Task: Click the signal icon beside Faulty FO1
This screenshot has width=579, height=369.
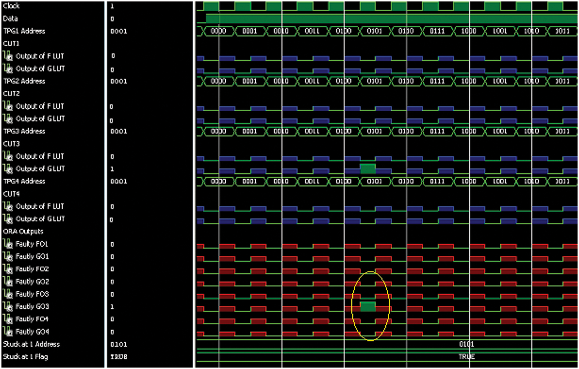Action: [x=8, y=244]
